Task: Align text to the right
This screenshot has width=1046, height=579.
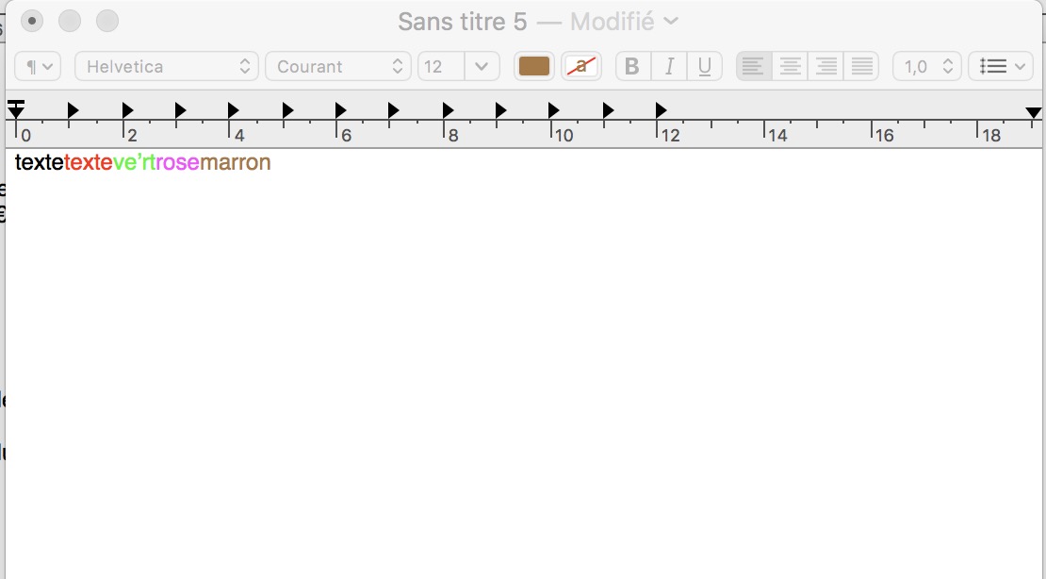Action: pyautogui.click(x=825, y=67)
